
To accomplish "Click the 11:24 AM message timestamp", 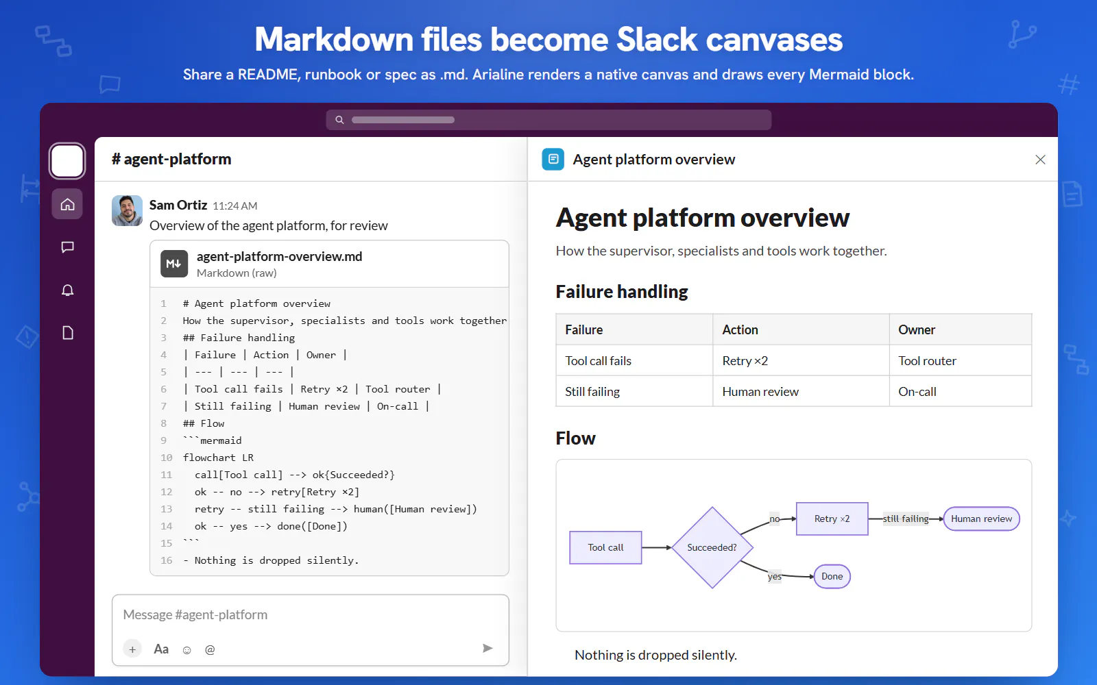I will (235, 206).
